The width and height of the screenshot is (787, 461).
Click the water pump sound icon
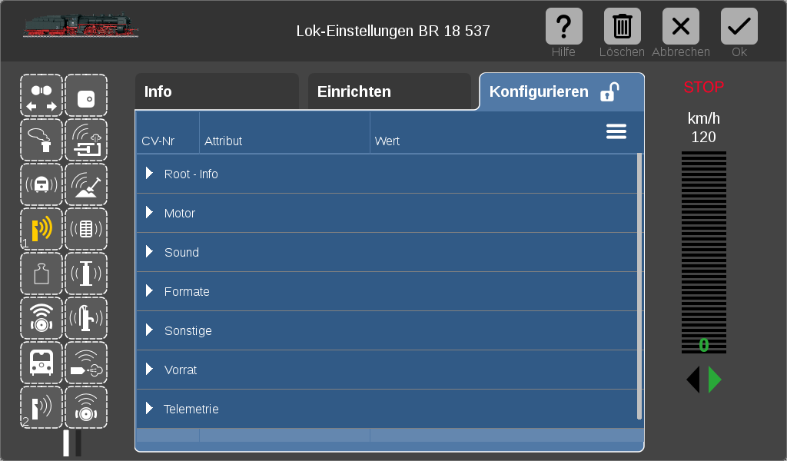[x=86, y=319]
